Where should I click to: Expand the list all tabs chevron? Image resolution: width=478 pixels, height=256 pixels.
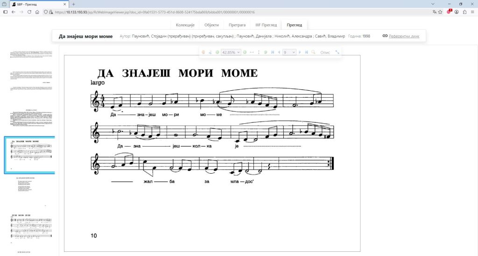(433, 4)
